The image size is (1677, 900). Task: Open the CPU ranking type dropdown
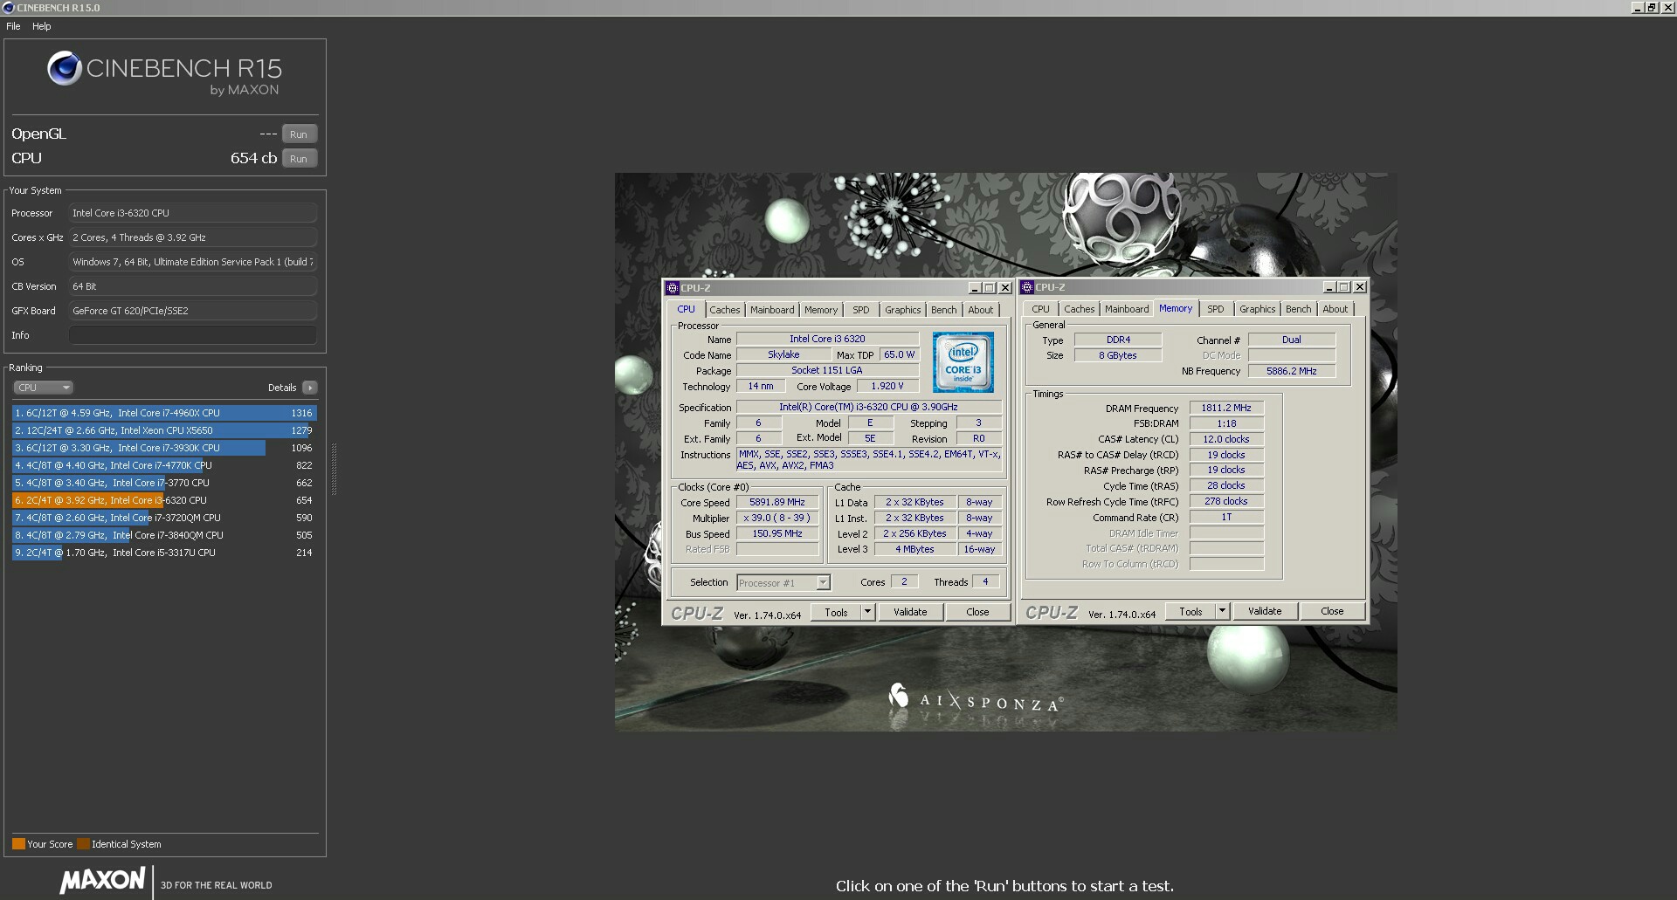[43, 388]
